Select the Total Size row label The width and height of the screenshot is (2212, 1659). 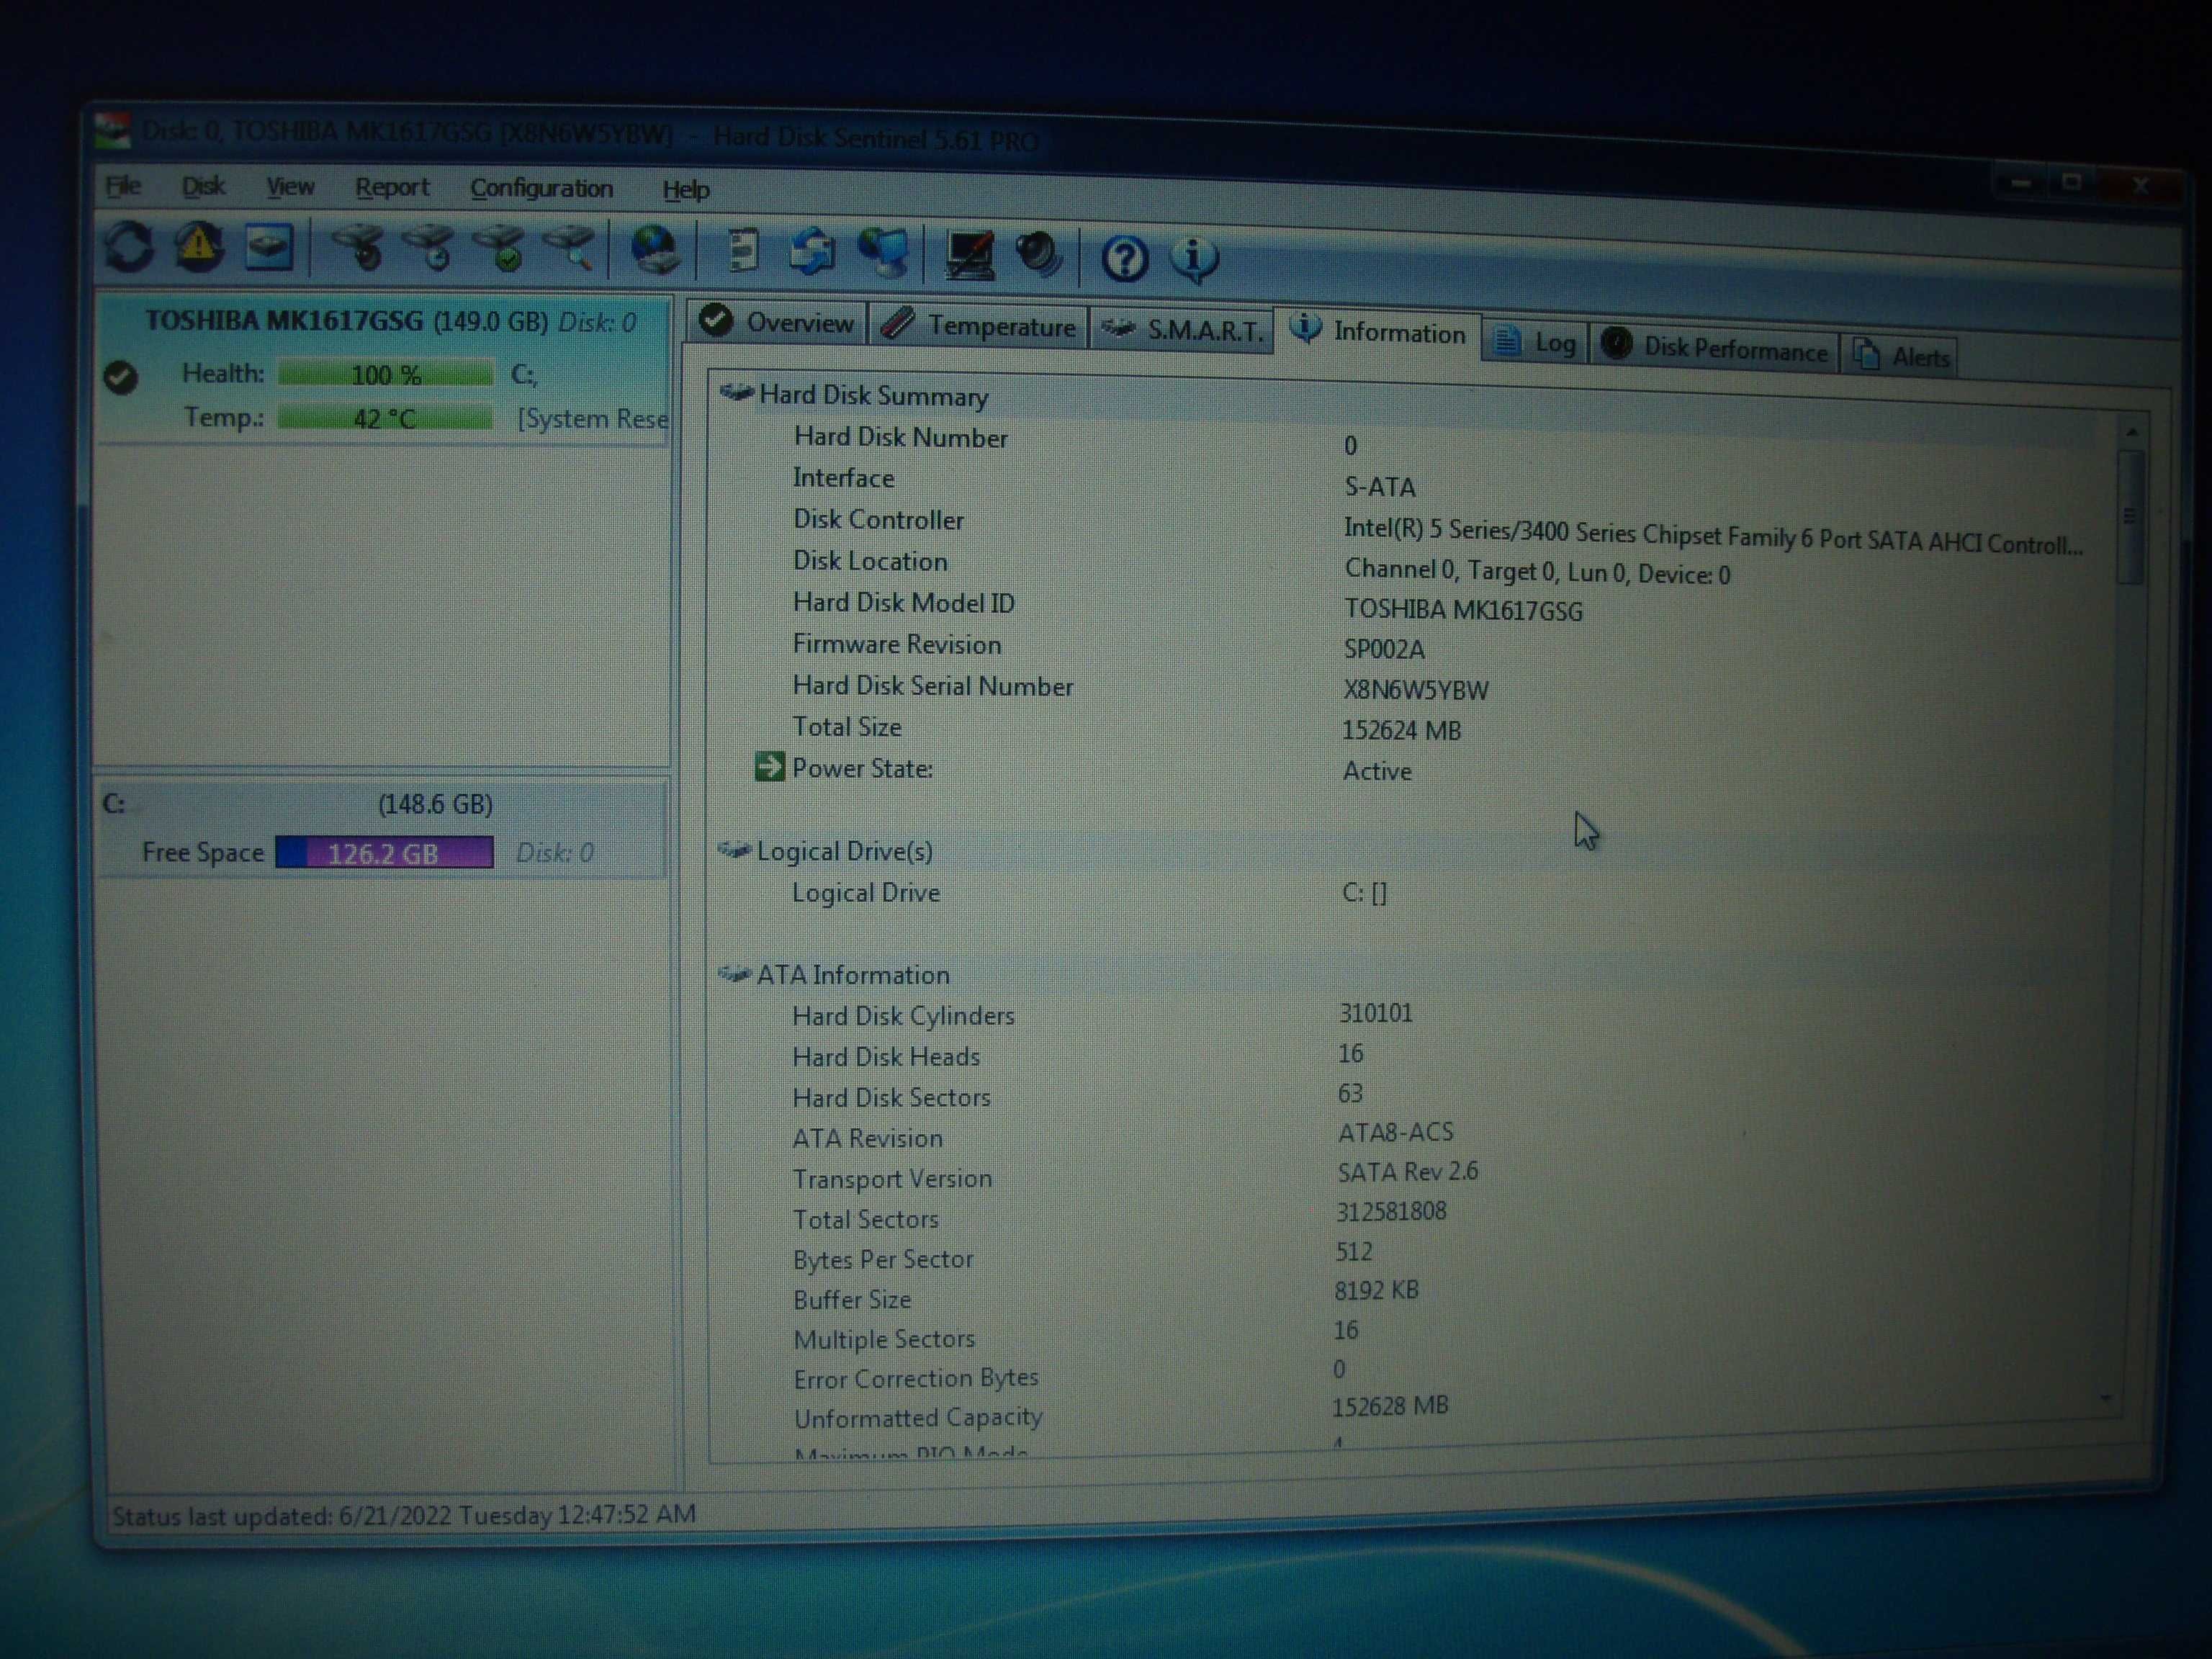tap(847, 727)
